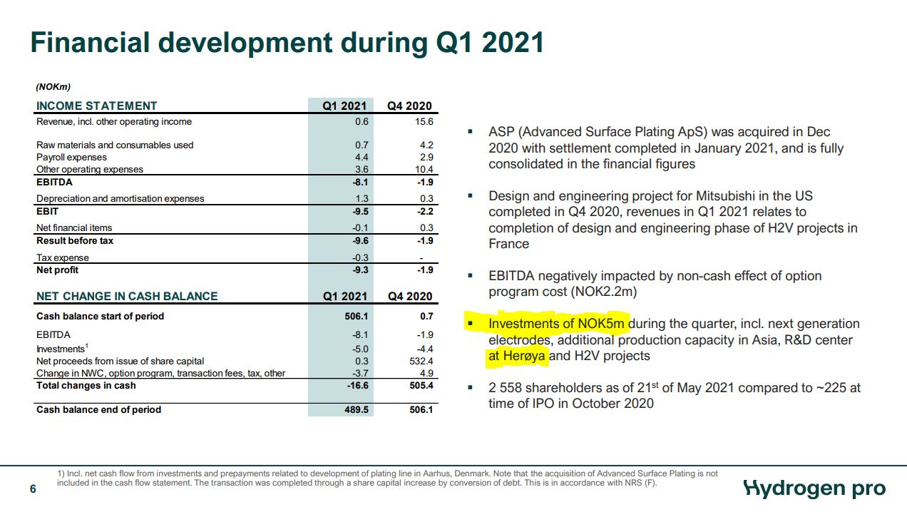Click the Depreciation and amortisation expenses label
The height and width of the screenshot is (512, 907).
coord(120,198)
